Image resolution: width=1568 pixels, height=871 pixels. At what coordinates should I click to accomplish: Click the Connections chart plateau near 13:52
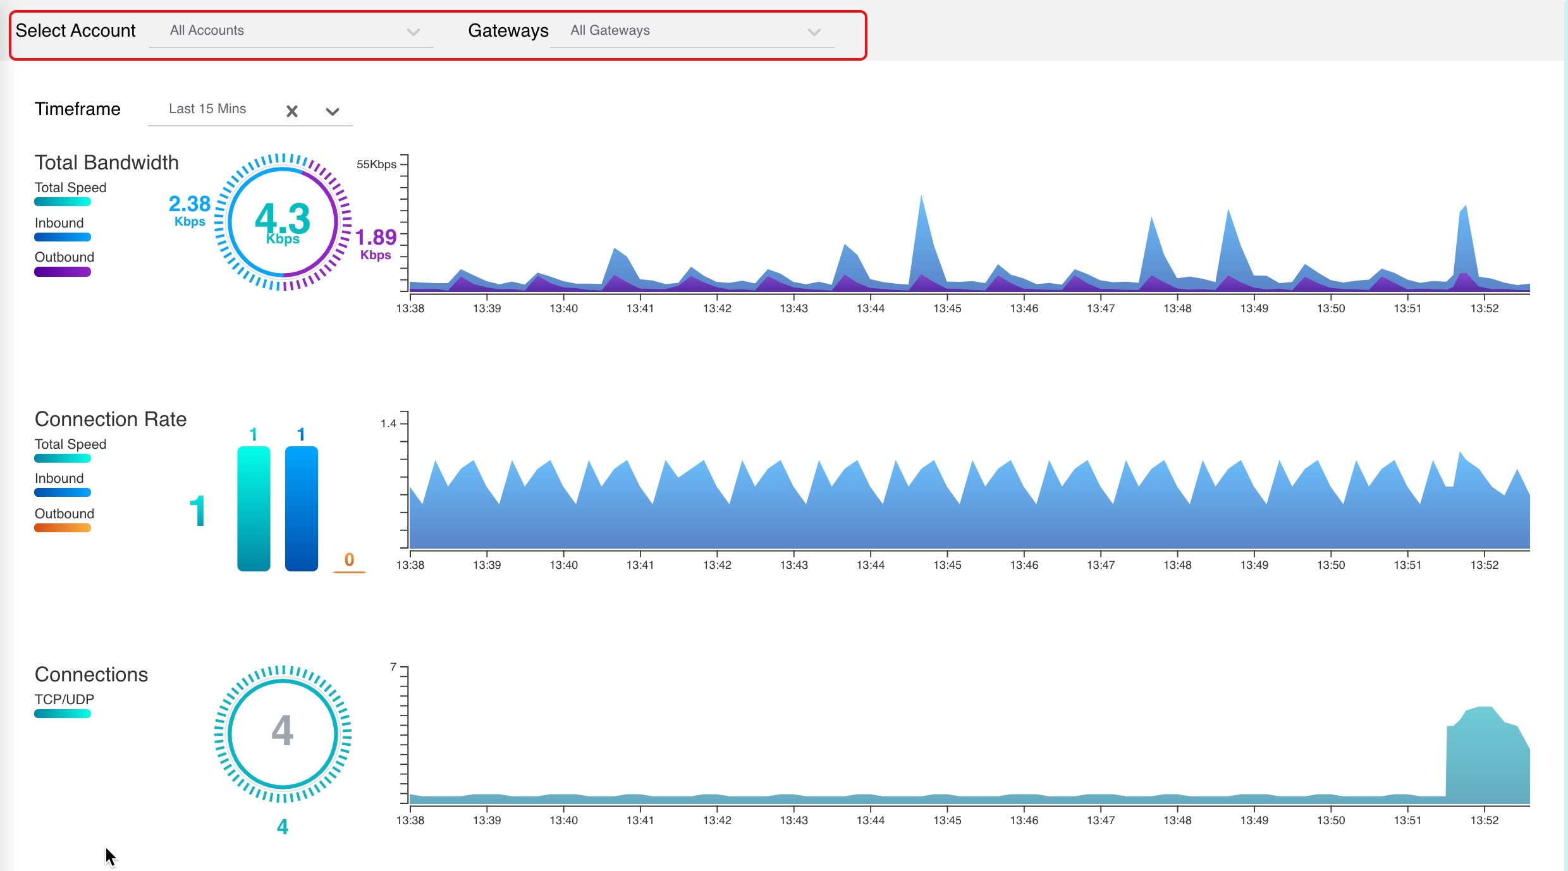[x=1486, y=752]
